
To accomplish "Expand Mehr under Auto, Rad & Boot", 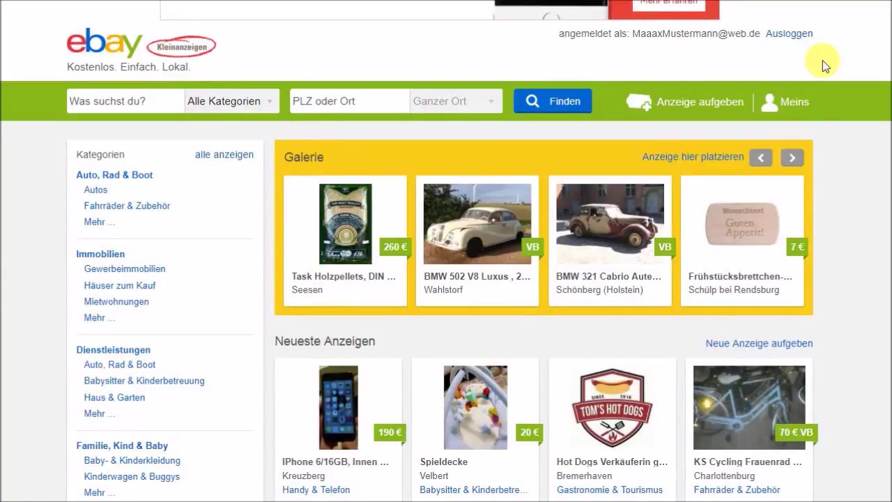I will pyautogui.click(x=99, y=222).
